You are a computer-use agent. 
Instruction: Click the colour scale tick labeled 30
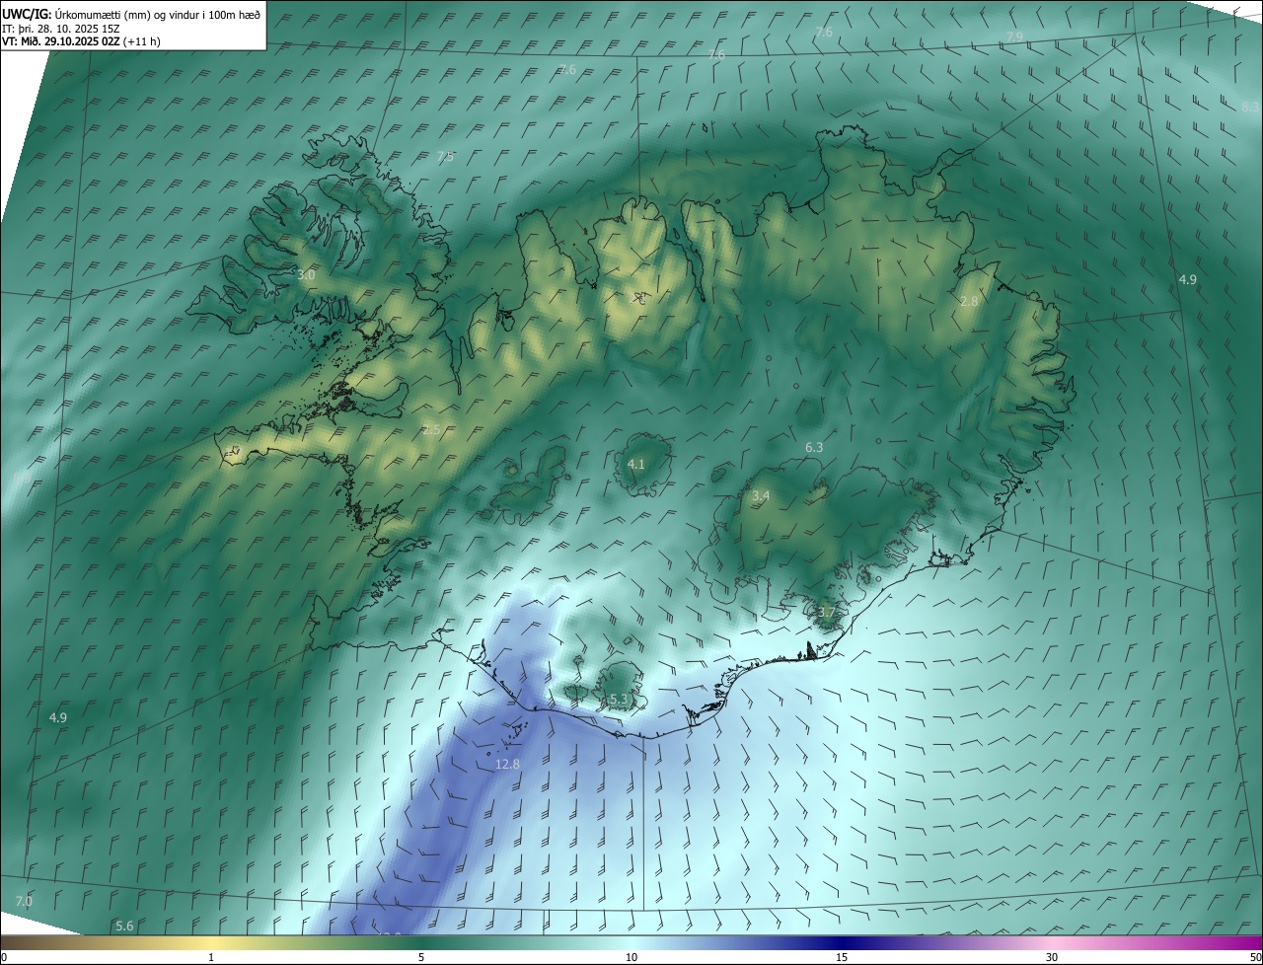tap(1052, 957)
